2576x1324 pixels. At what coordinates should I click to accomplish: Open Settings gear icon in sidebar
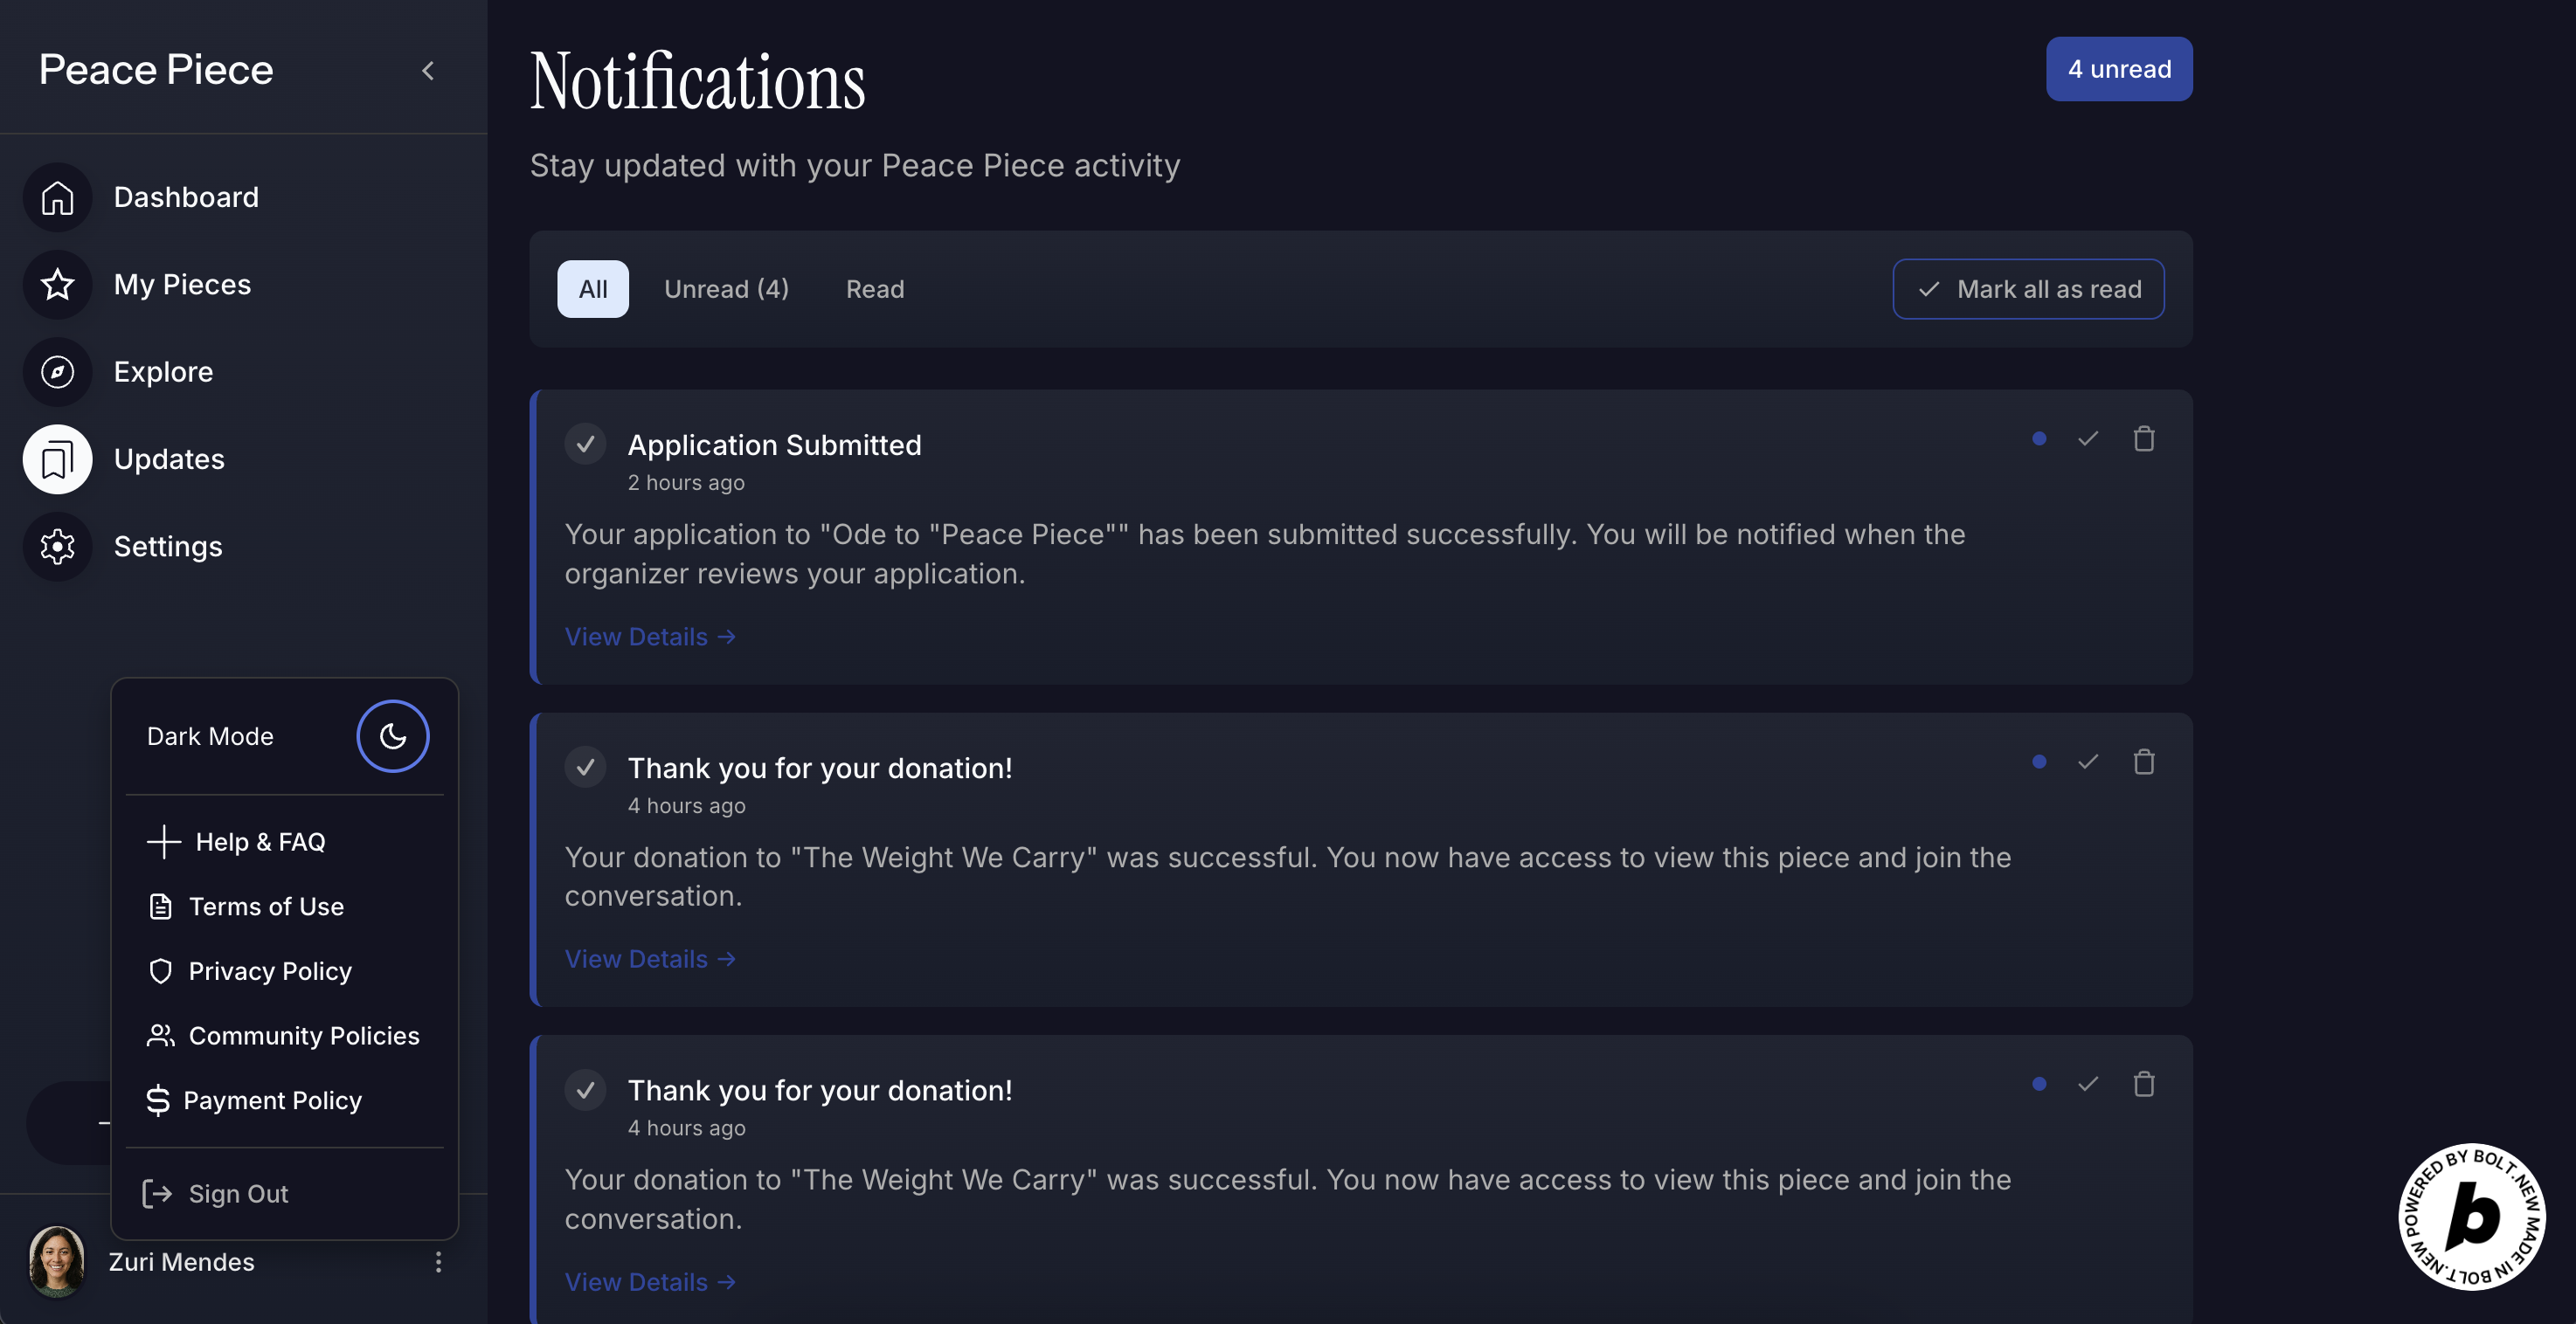click(57, 547)
